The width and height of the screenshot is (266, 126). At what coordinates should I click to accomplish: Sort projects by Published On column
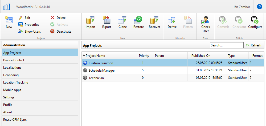[x=201, y=56]
